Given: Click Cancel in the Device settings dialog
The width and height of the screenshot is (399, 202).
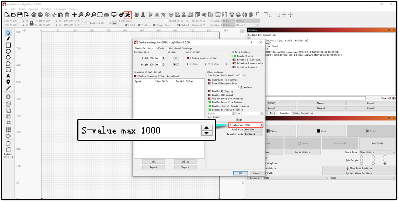Looking at the screenshot, I should [257, 173].
